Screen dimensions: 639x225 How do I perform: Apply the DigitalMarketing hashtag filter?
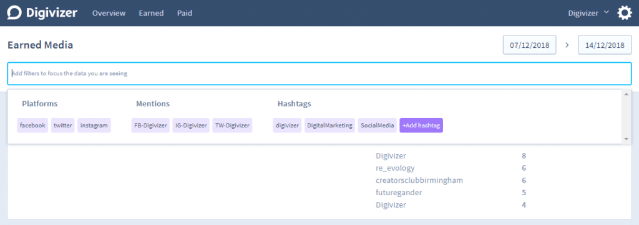pos(329,126)
